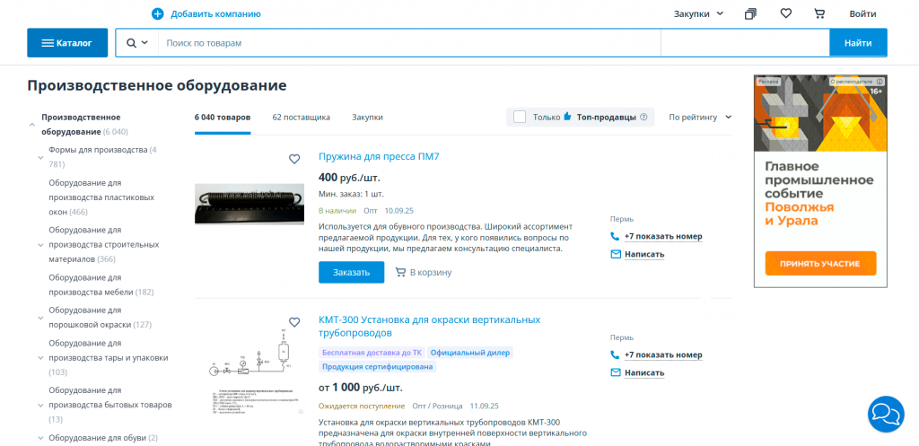Click the plus icon beside Добавить компанию

[x=158, y=13]
